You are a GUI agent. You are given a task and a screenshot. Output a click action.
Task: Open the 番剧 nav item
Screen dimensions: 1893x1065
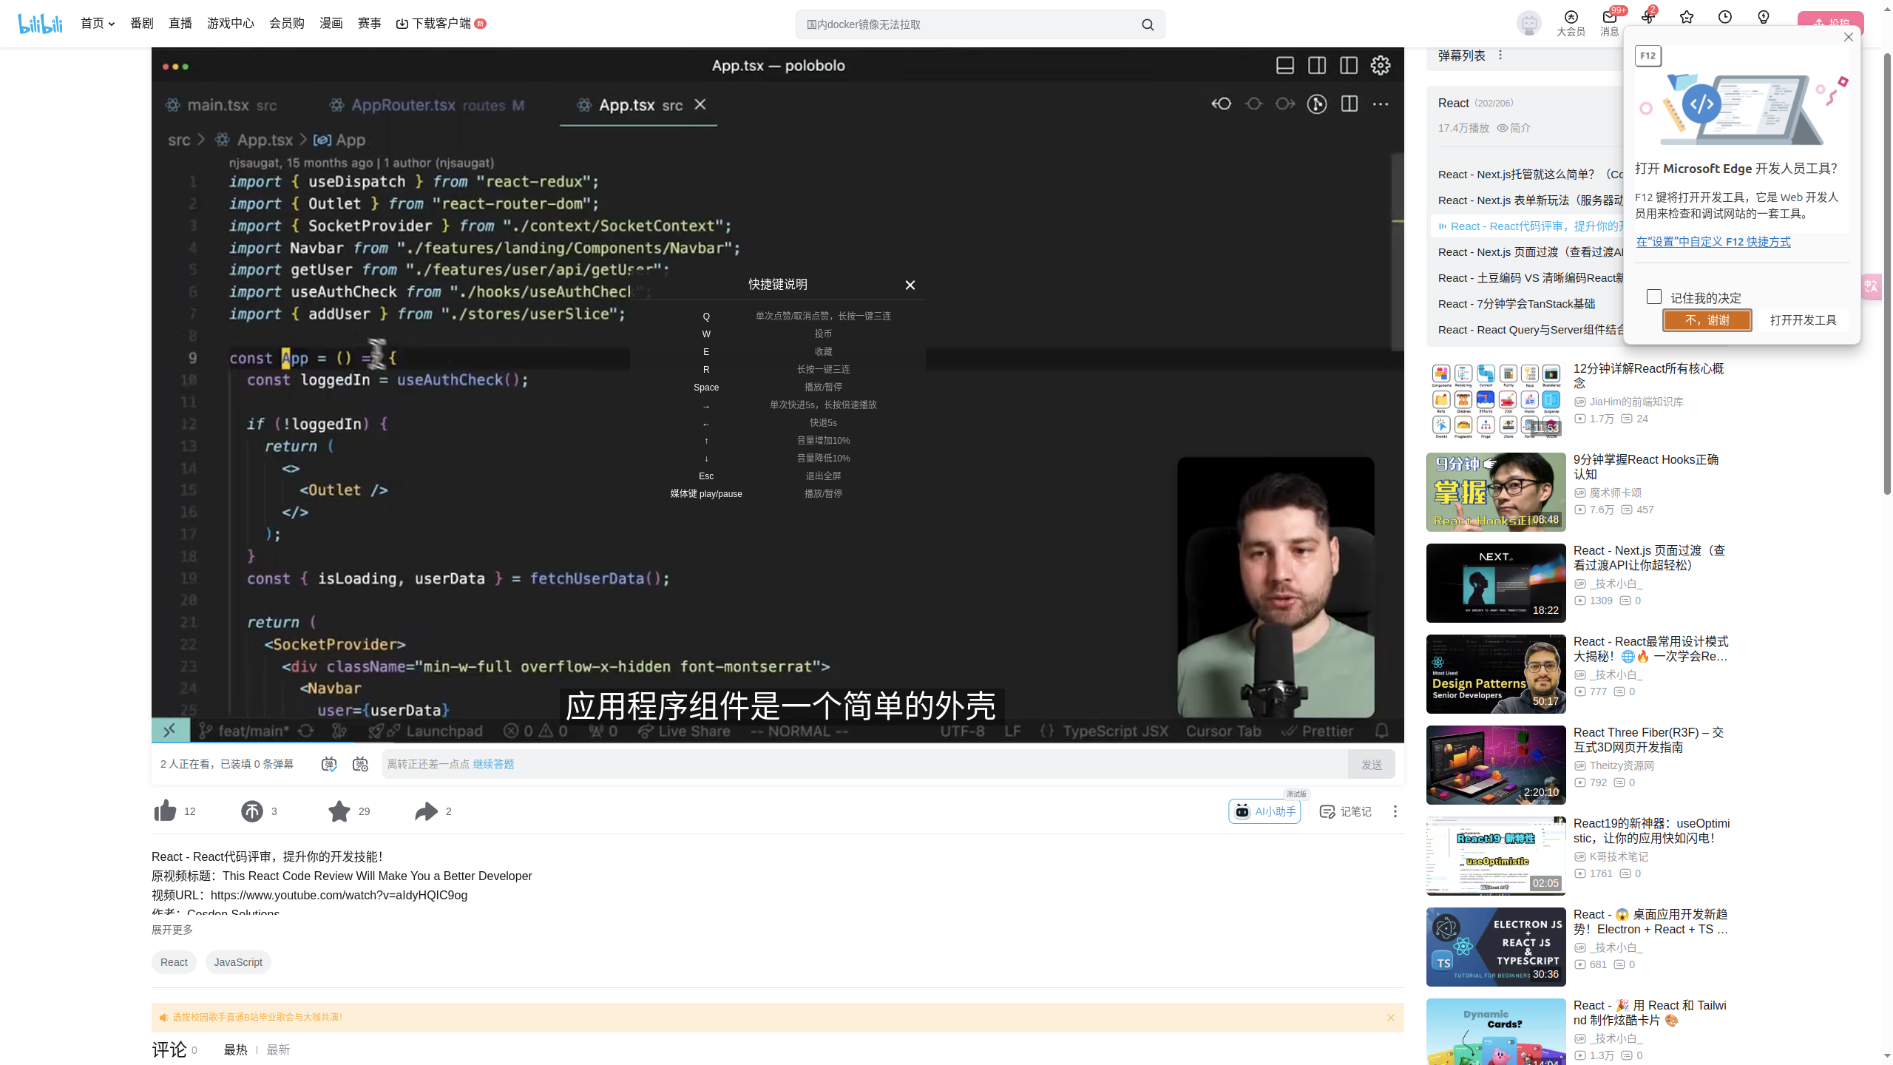[x=142, y=24]
